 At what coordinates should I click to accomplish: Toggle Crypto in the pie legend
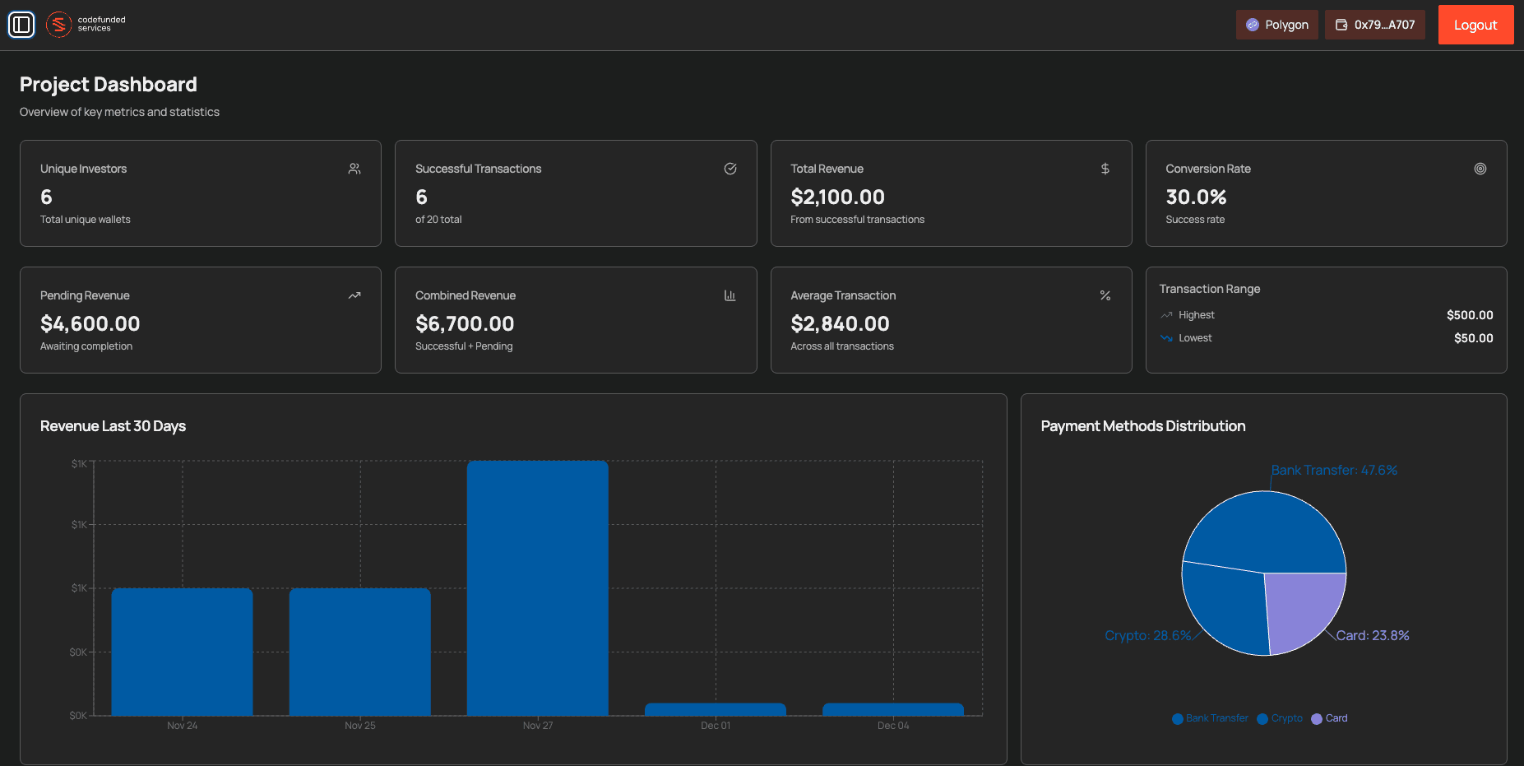pos(1279,718)
